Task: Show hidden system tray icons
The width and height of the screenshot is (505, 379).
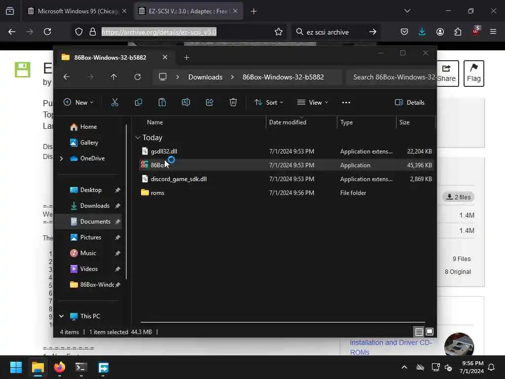Action: coord(404,367)
